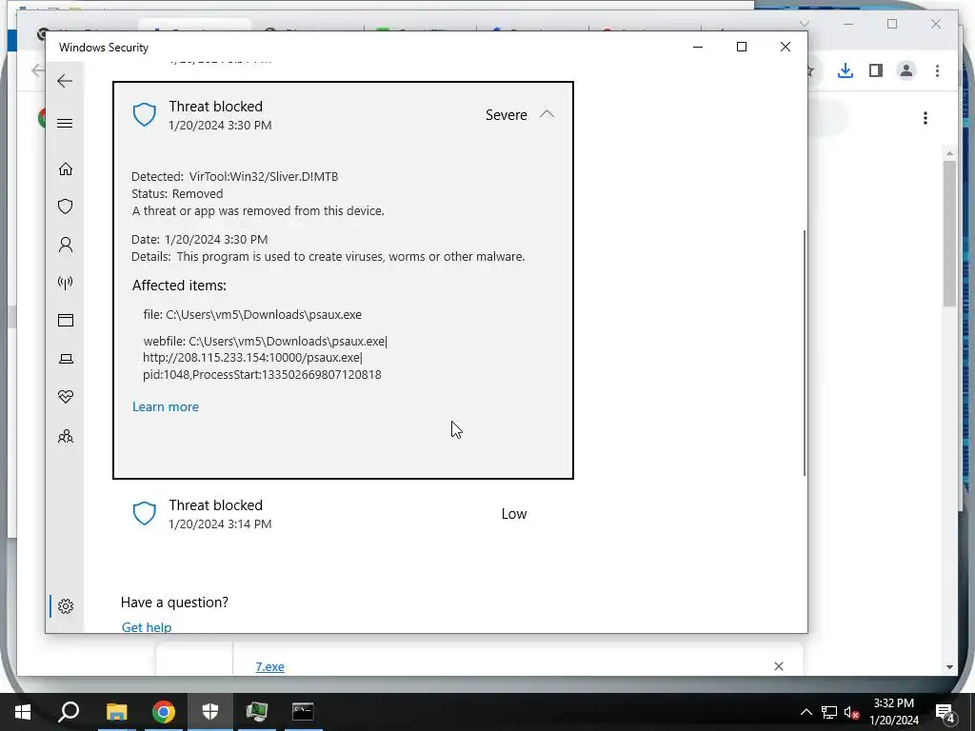Open Settings gear in Windows Security sidebar

coord(66,606)
